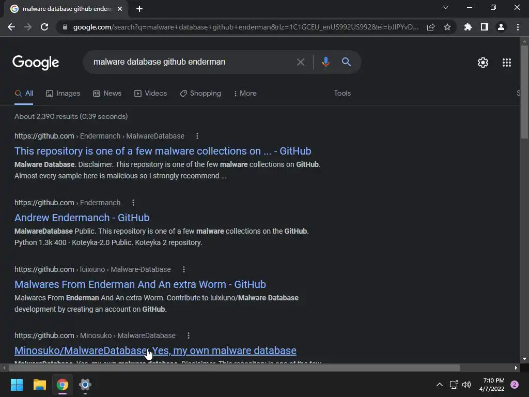Open the Andrew Endermanch - GitHub result

[x=82, y=218]
